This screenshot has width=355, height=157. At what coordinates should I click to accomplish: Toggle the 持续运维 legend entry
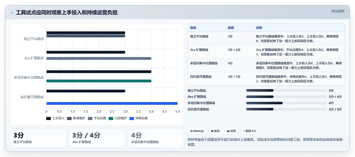coord(139,118)
